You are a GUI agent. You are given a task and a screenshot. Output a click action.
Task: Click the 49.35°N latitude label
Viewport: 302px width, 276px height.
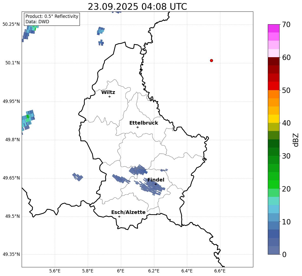11,254
